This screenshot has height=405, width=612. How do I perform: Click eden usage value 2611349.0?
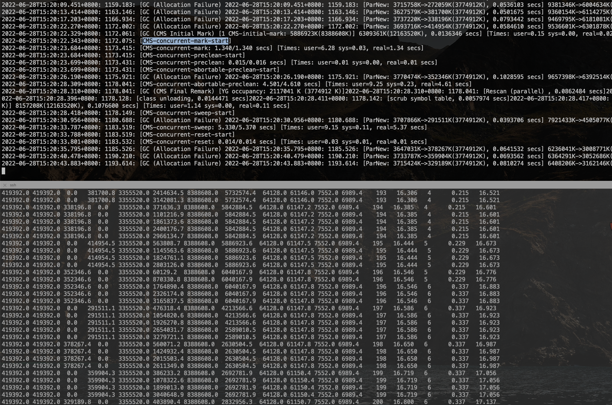point(168,366)
